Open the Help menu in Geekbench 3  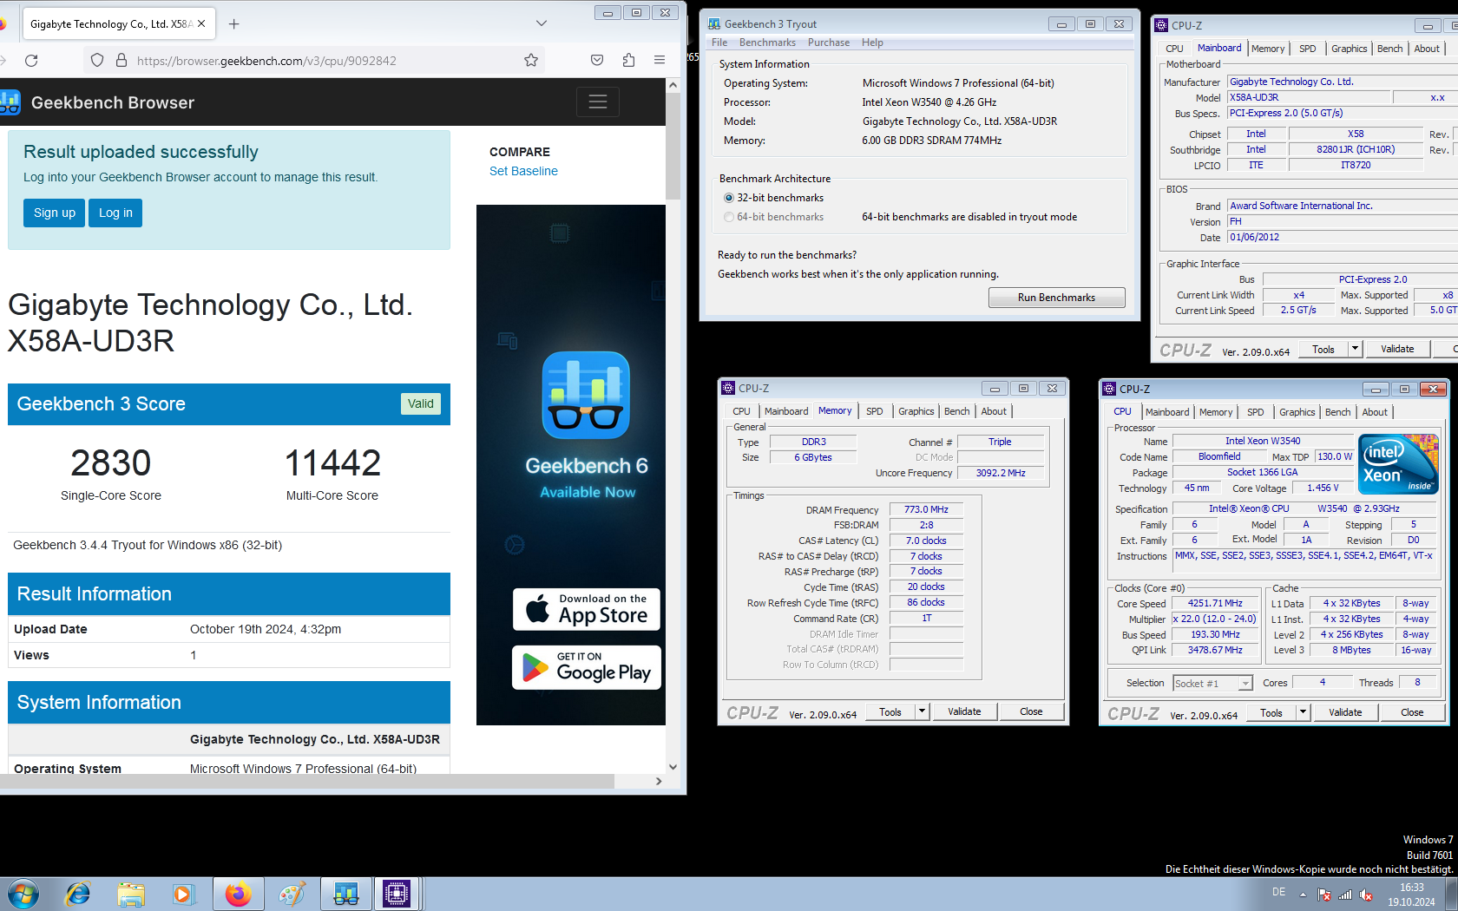click(872, 43)
